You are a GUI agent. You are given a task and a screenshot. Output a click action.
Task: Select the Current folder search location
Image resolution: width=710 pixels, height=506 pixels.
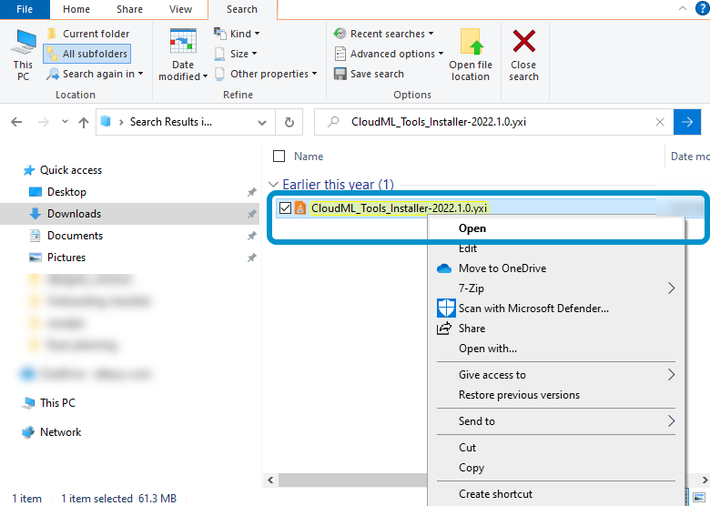click(x=88, y=34)
